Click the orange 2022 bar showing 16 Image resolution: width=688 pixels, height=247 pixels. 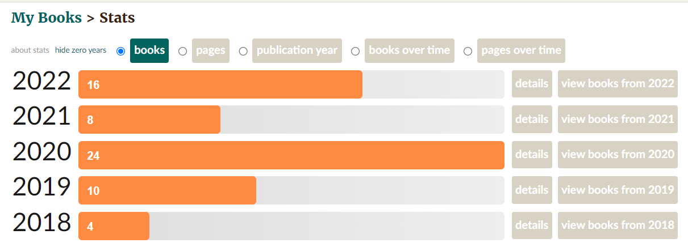[220, 84]
